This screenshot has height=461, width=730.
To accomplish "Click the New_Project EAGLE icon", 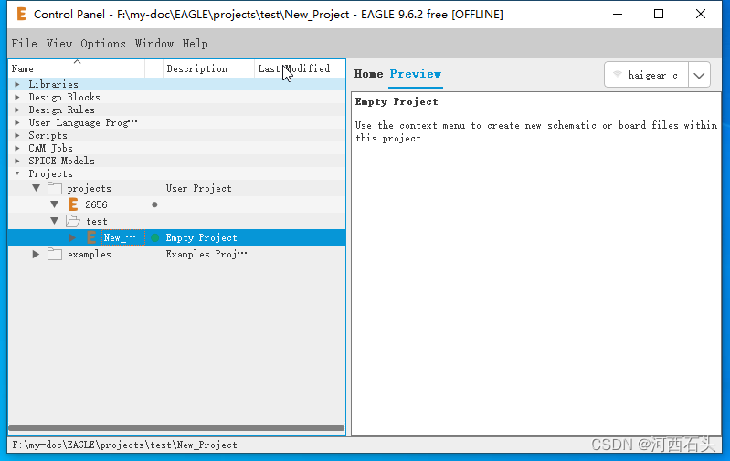I will (x=91, y=237).
